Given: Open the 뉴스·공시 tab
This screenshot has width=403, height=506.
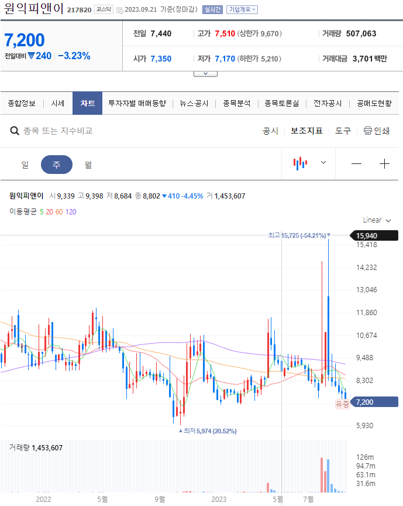Looking at the screenshot, I should [x=194, y=103].
